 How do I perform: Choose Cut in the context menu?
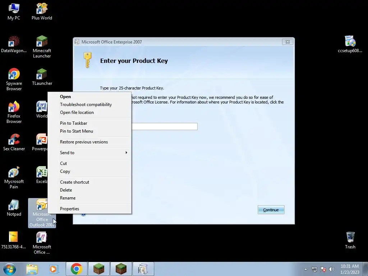click(89, 164)
